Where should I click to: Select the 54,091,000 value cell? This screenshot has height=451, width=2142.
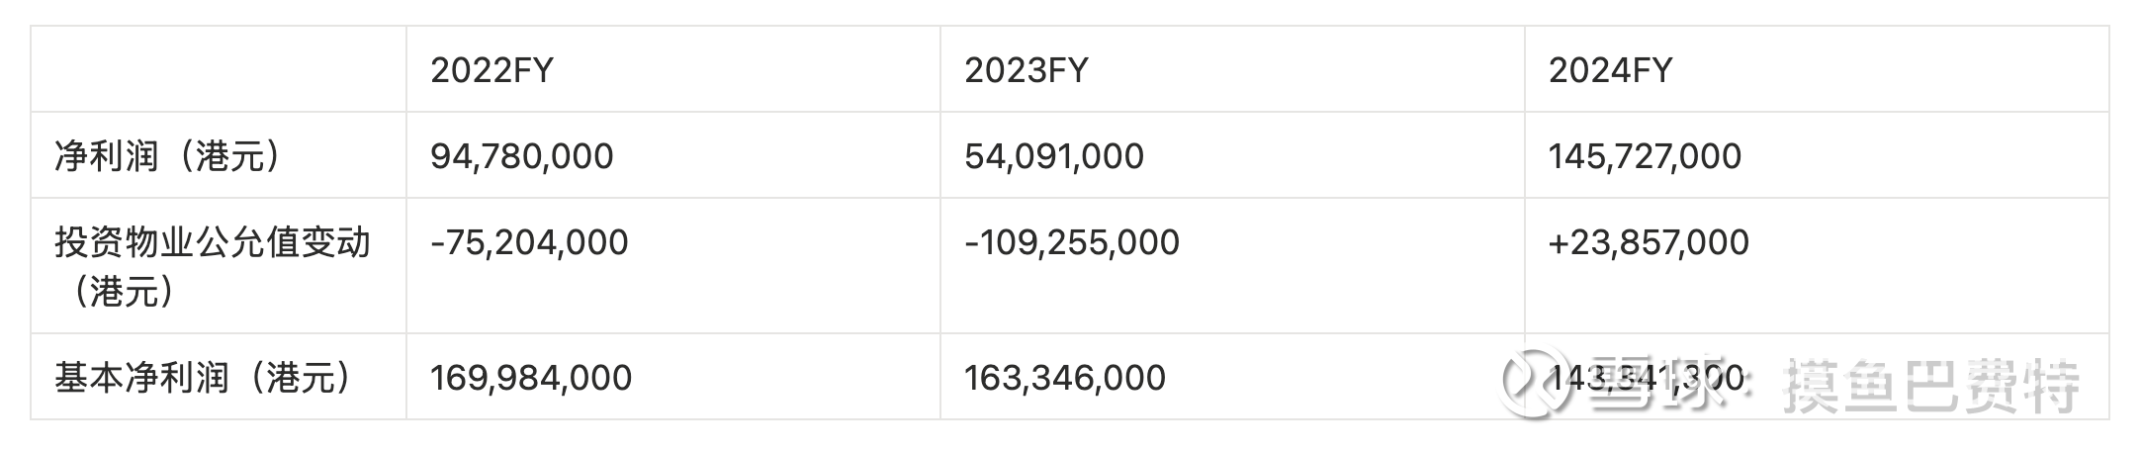point(1053,156)
